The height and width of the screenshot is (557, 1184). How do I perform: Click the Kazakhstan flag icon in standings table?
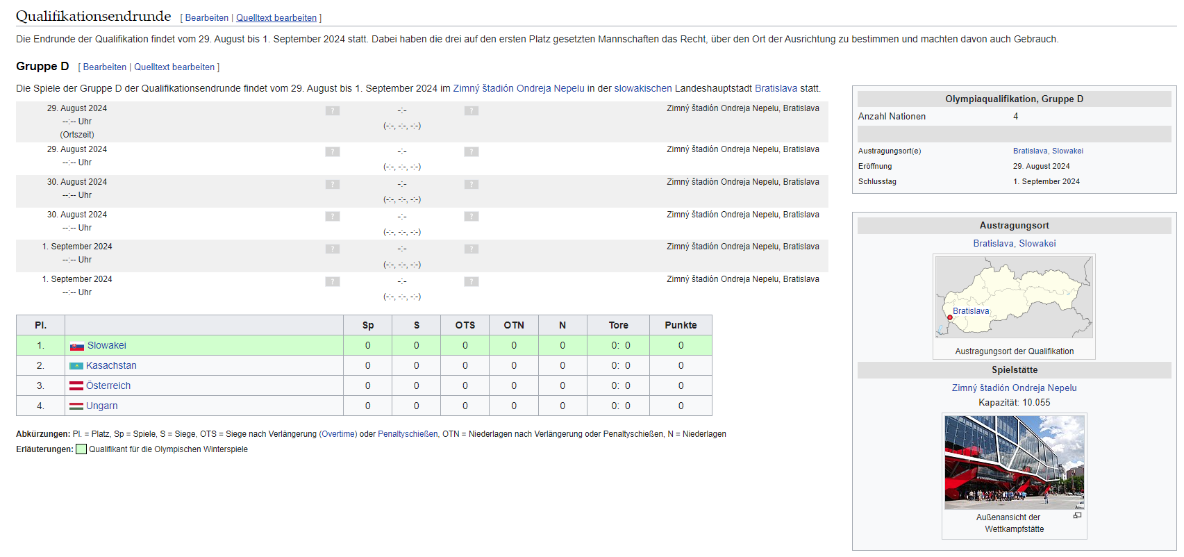(76, 366)
